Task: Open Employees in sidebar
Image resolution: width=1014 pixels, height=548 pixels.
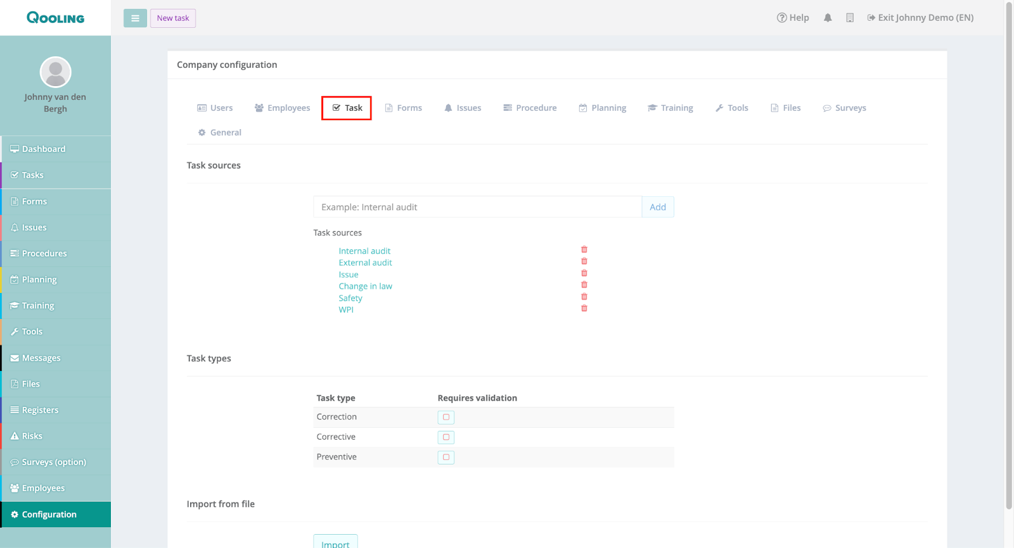Action: click(x=56, y=488)
